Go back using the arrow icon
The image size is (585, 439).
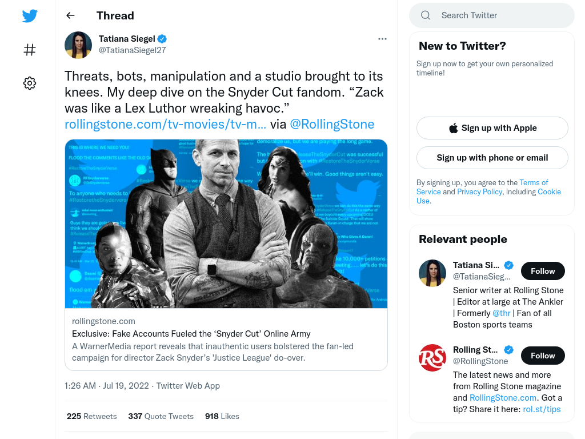[x=70, y=15]
